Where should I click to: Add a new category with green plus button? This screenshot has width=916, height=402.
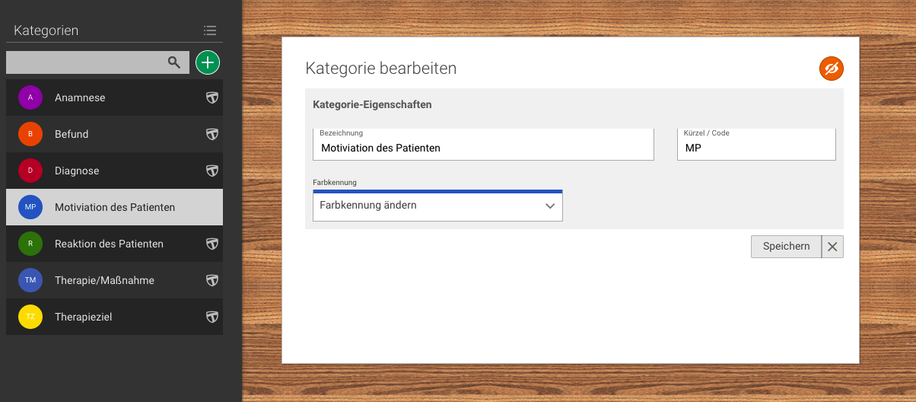208,62
